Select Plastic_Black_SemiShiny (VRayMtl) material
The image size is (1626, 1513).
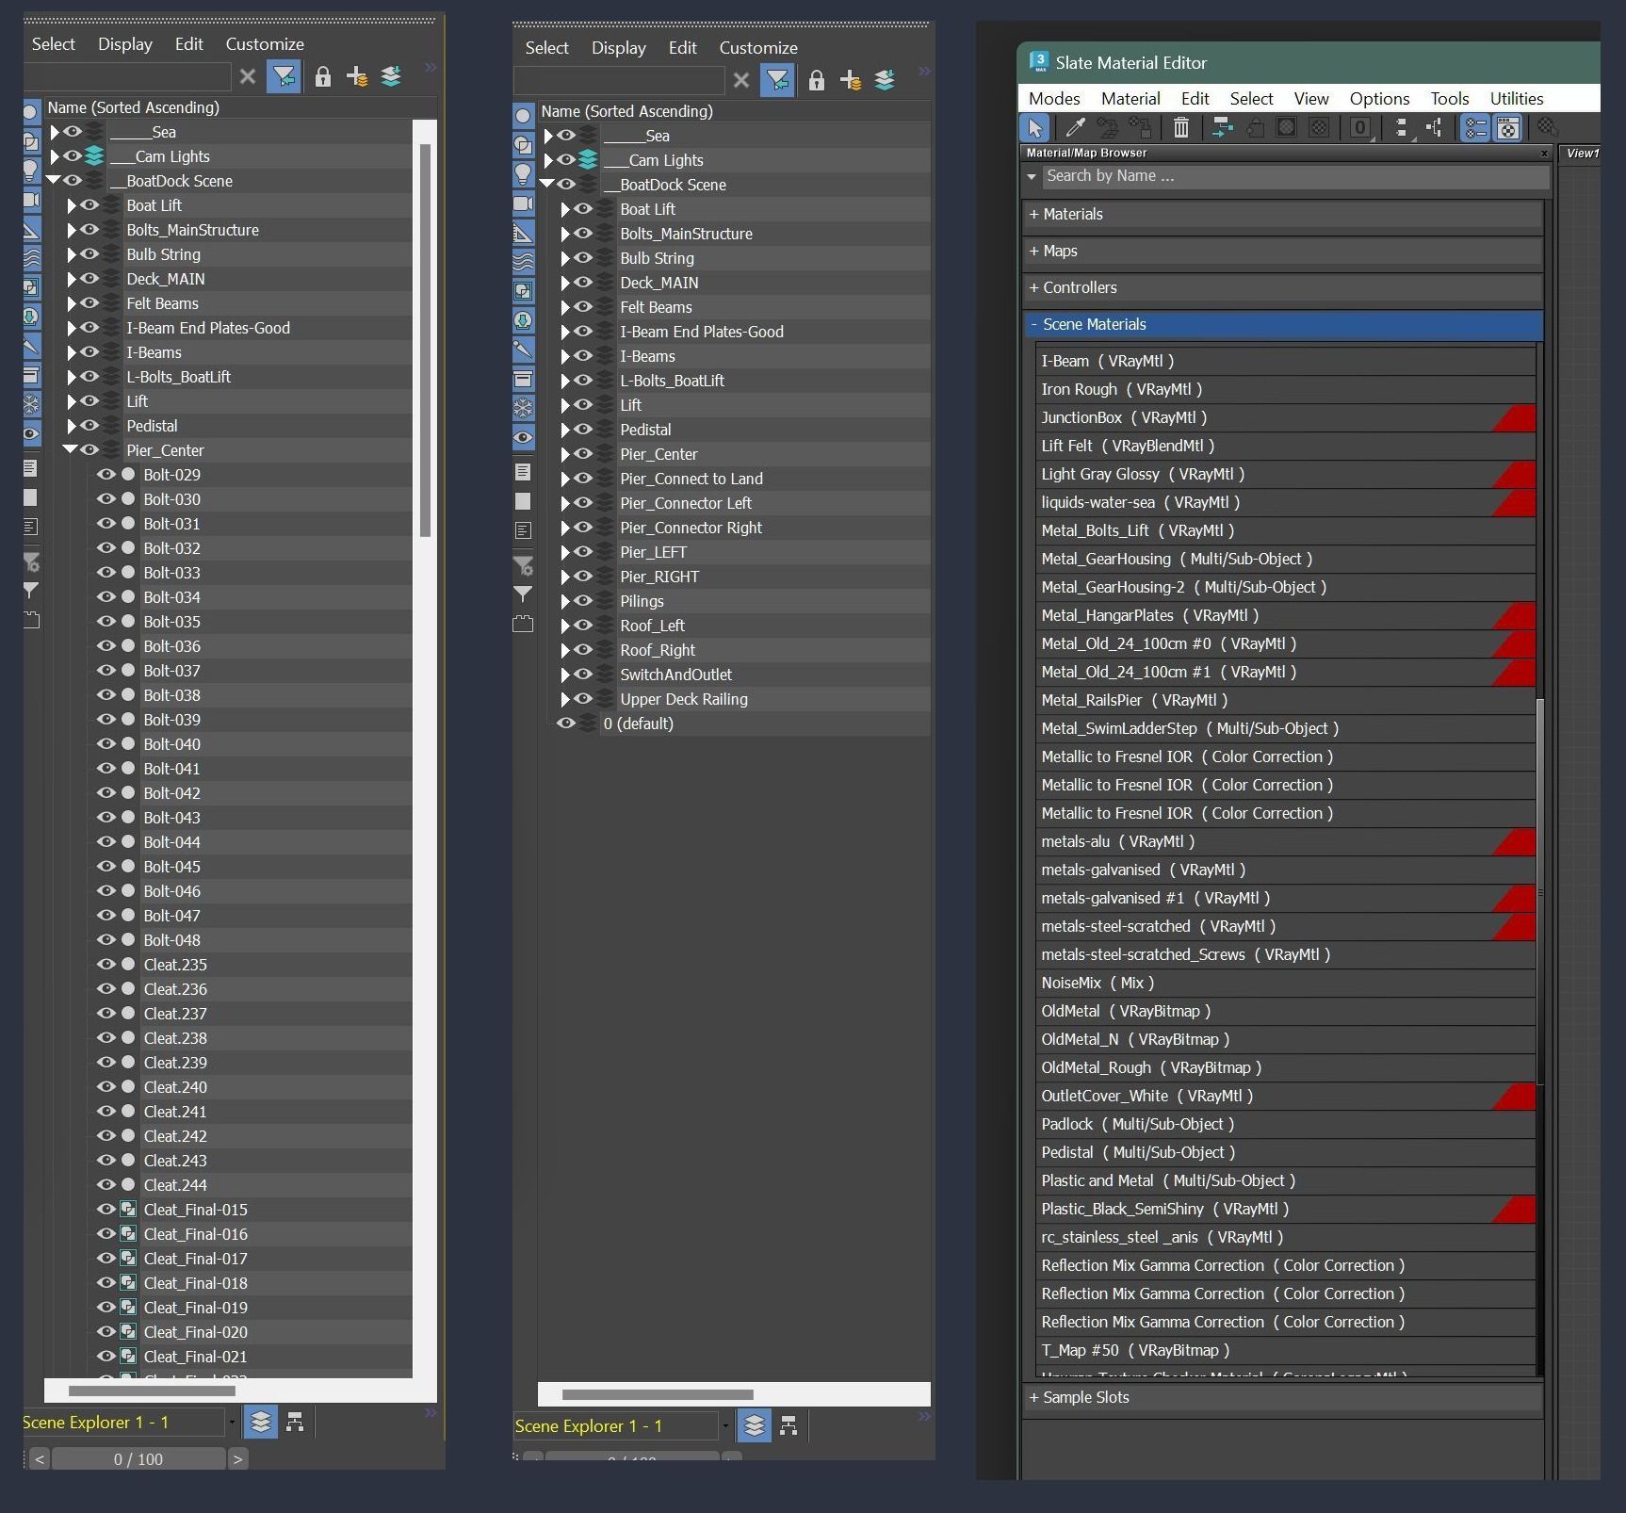tap(1285, 1210)
